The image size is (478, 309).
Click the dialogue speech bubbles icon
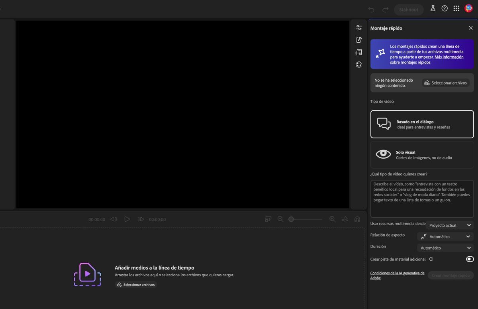(x=384, y=124)
